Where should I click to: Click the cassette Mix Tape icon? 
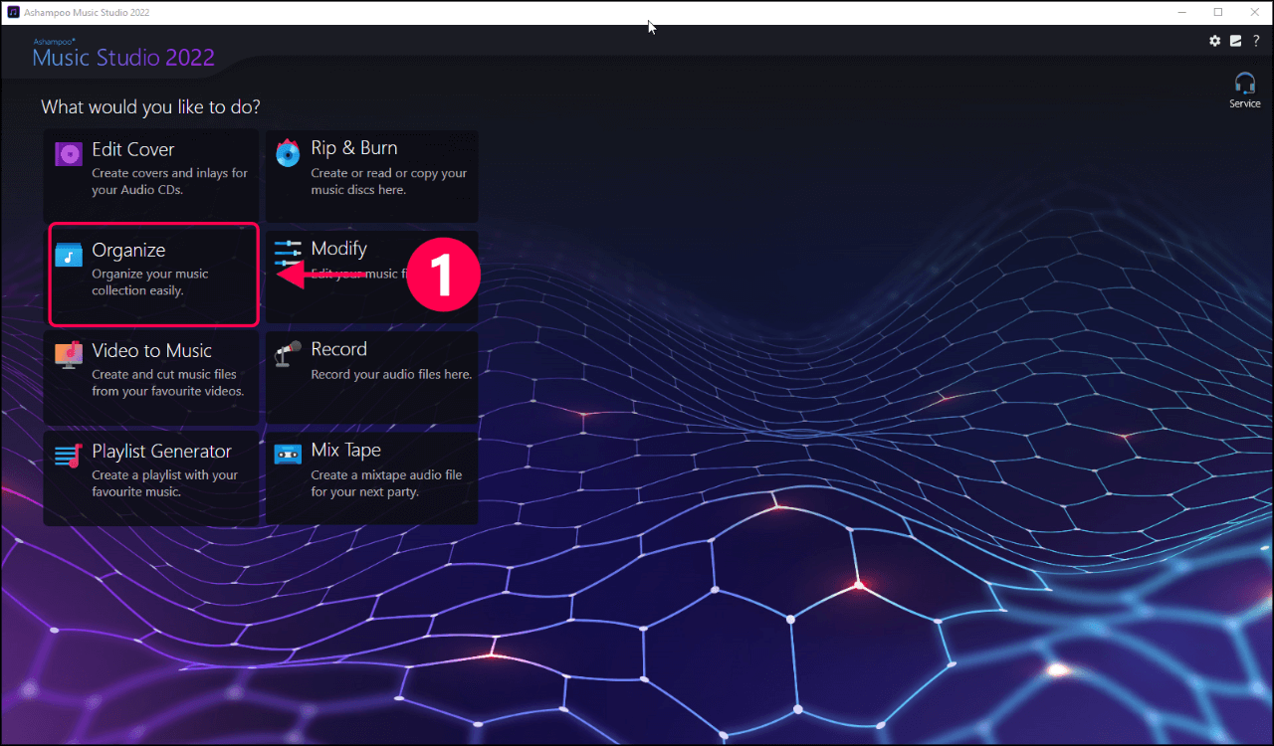(x=288, y=455)
